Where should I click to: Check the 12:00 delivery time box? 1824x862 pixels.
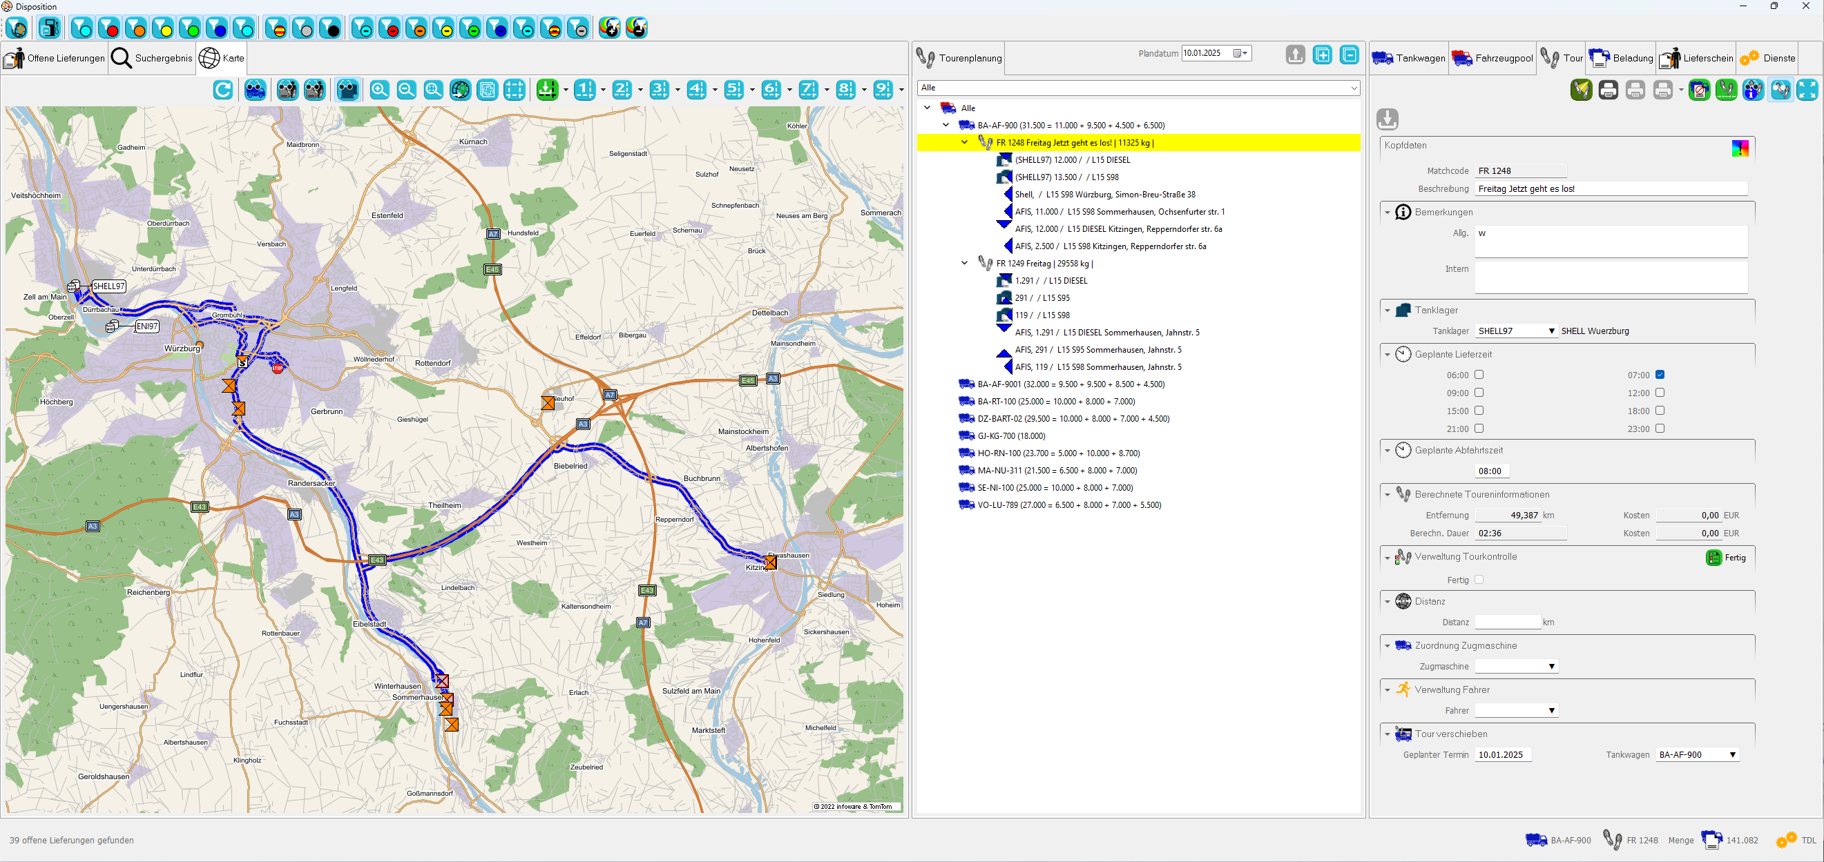1660,392
